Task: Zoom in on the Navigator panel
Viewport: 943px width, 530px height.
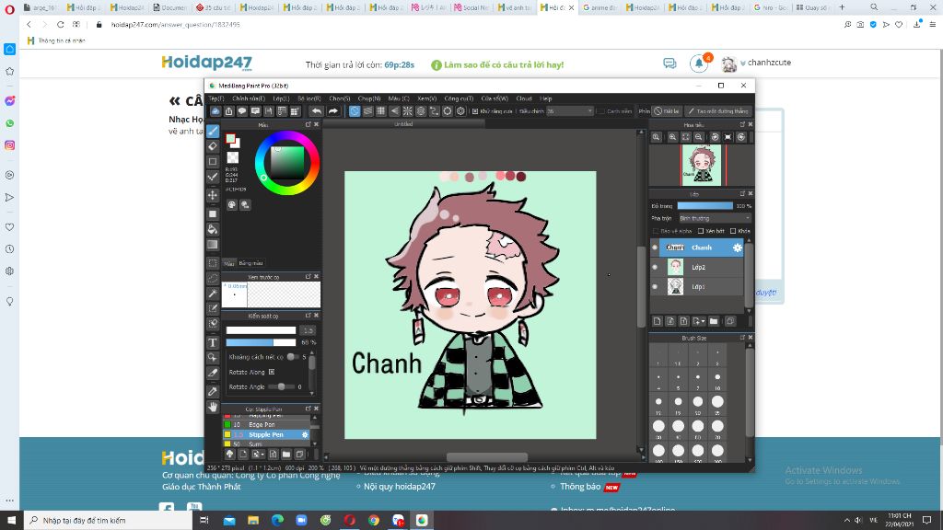Action: [x=672, y=137]
